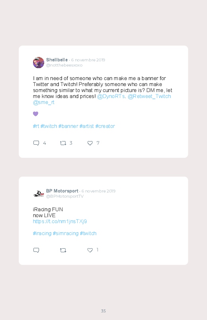Image resolution: width=207 pixels, height=320 pixels.
Task: Click the reply icon on BP Motorsport's tweet
Action: point(36,250)
